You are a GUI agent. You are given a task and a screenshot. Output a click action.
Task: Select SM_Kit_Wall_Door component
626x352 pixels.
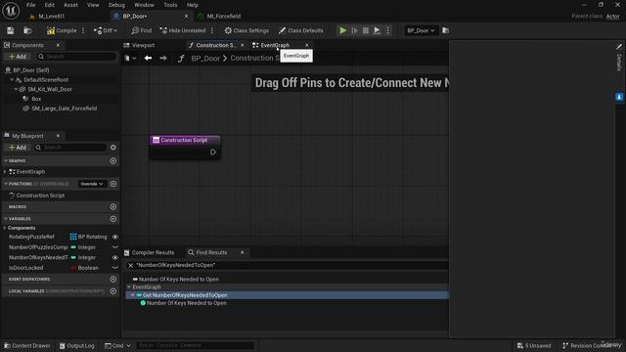click(50, 89)
